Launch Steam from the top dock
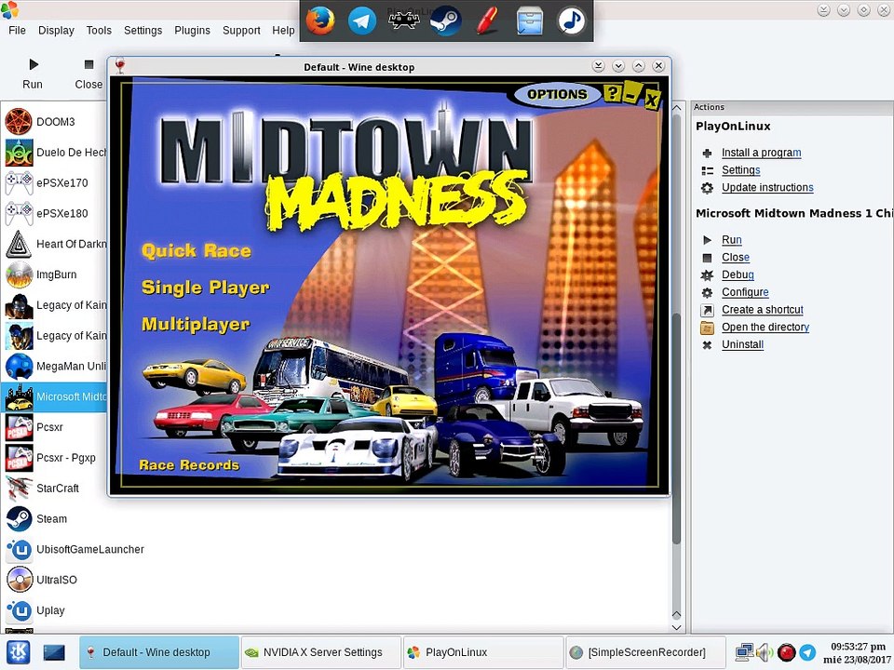Screen dimensions: 894x670 (x=445, y=21)
